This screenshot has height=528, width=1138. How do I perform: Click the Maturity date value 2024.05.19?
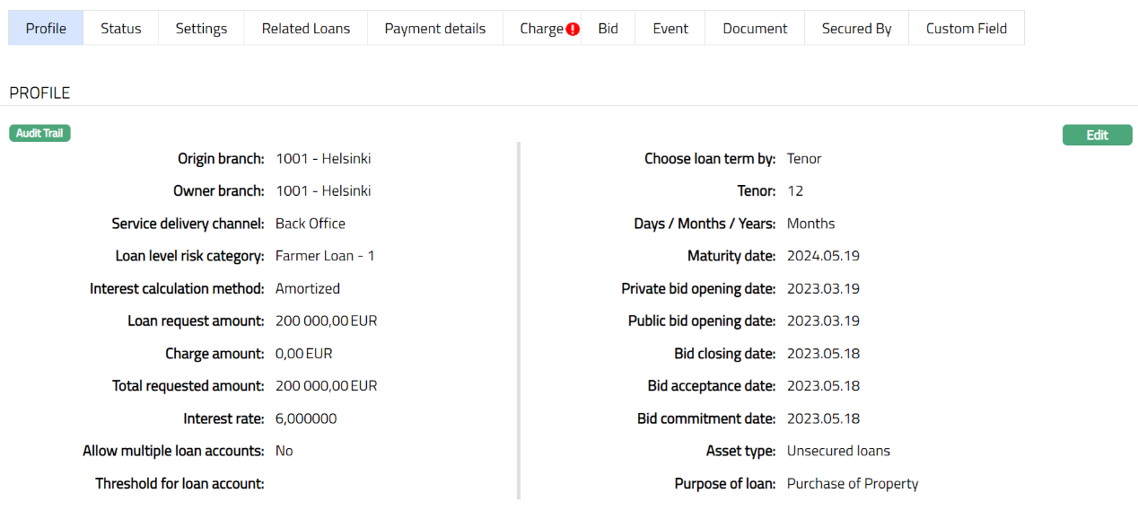823,256
